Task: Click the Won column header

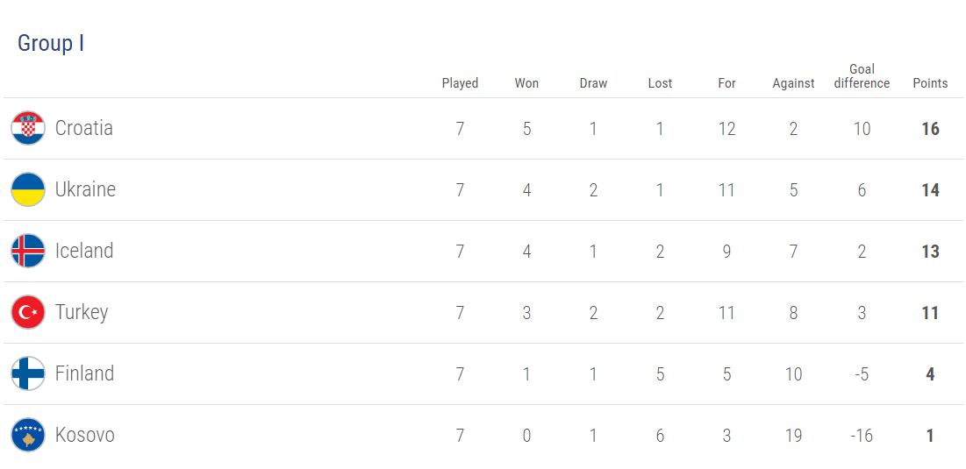Action: pos(526,83)
